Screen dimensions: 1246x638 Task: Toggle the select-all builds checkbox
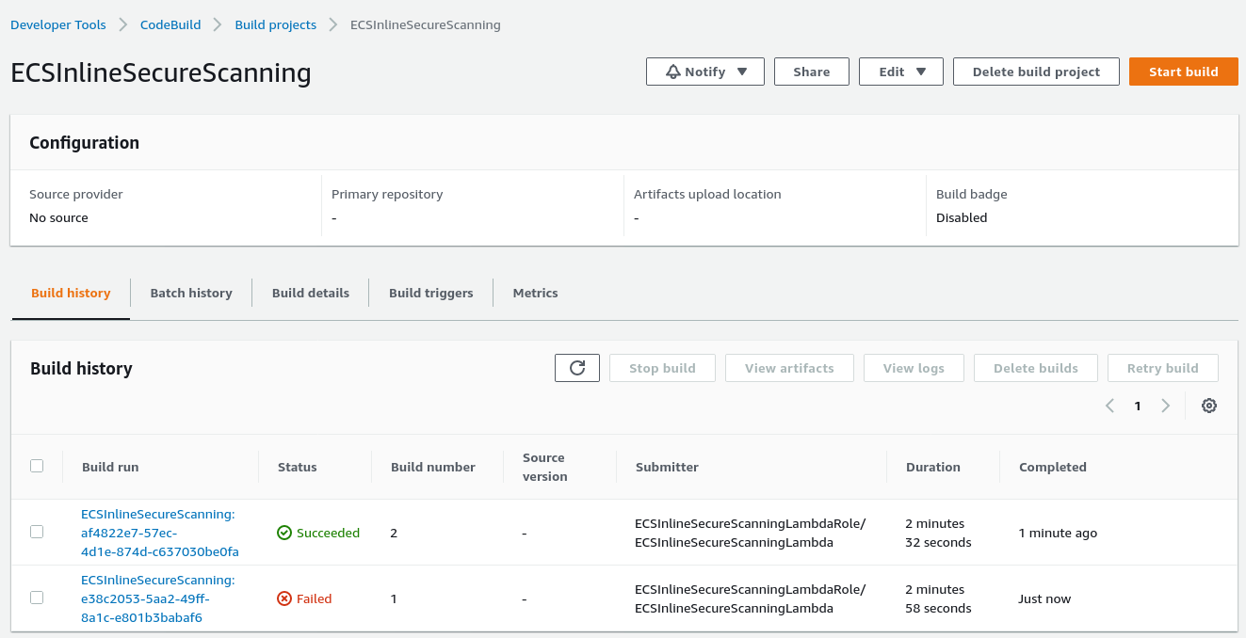click(x=37, y=466)
